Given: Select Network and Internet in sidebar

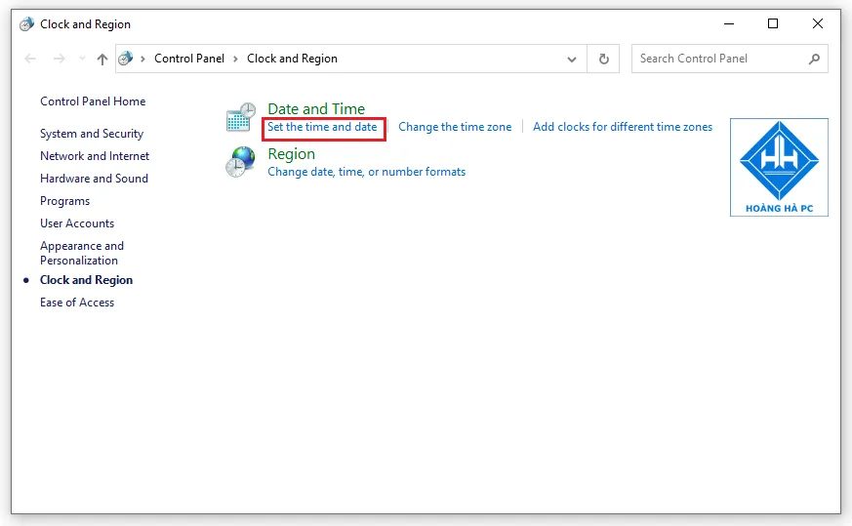Looking at the screenshot, I should coord(95,156).
